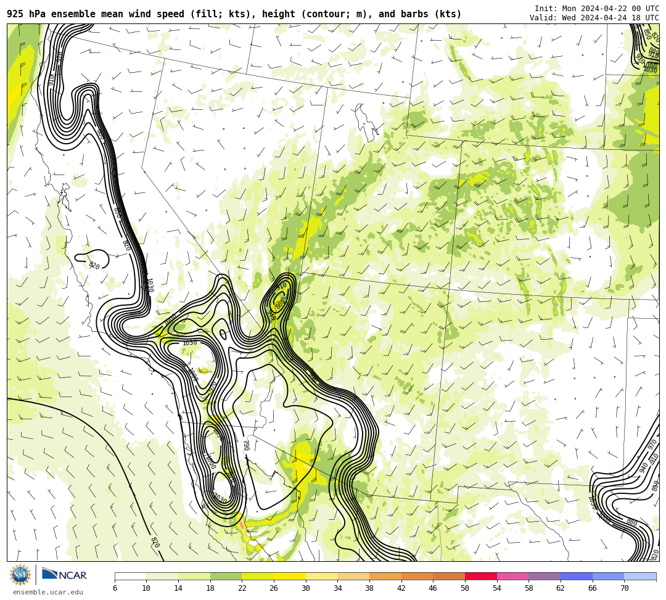Pick the pale 10–14 kts colorbar segment
This screenshot has width=666, height=600.
pos(163,576)
